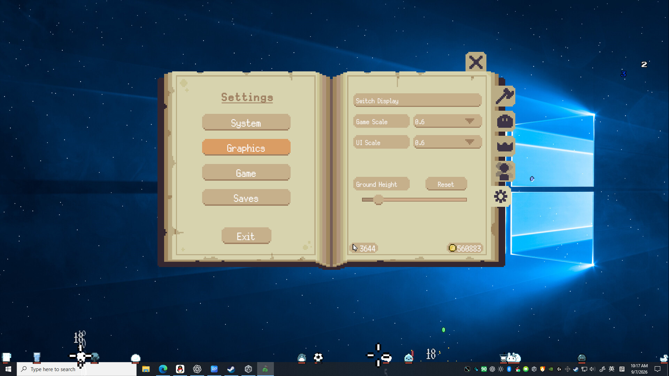
Task: Open System settings section
Action: pos(246,123)
